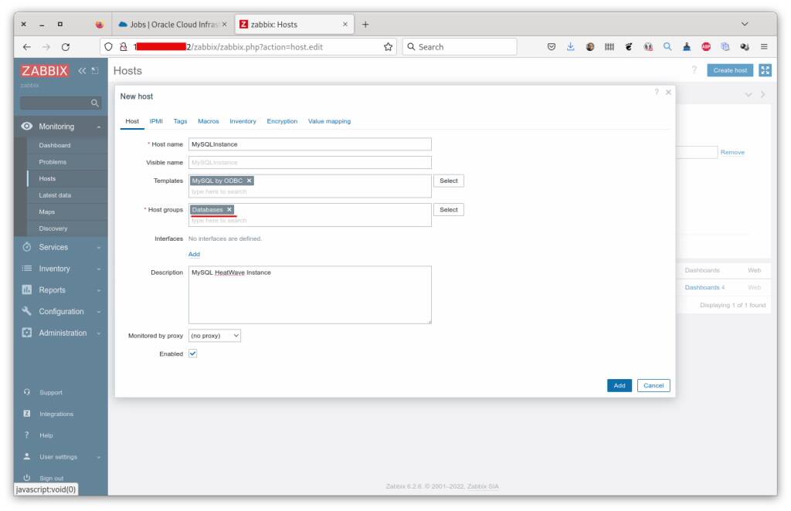Click the User settings person icon
Viewport: 791px width, 511px height.
[x=27, y=456]
